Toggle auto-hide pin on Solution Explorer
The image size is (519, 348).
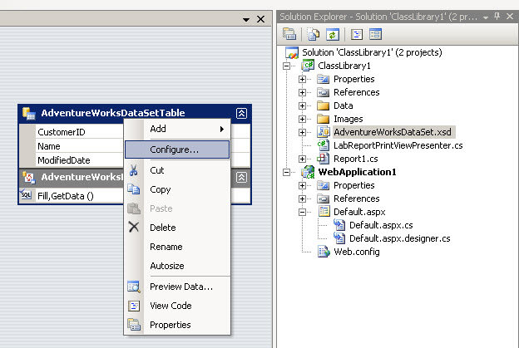(497, 16)
